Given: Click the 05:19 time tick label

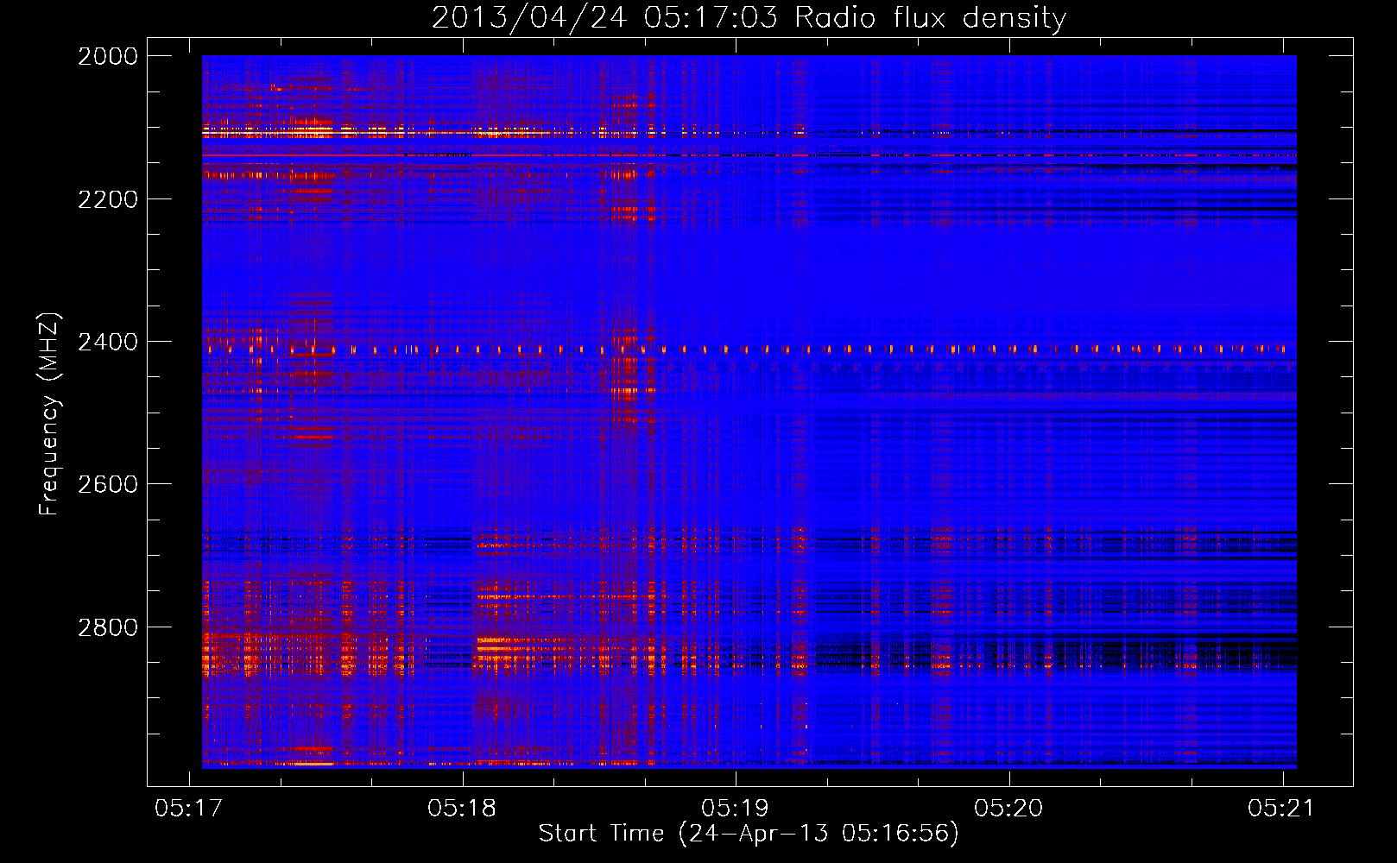Looking at the screenshot, I should point(735,808).
